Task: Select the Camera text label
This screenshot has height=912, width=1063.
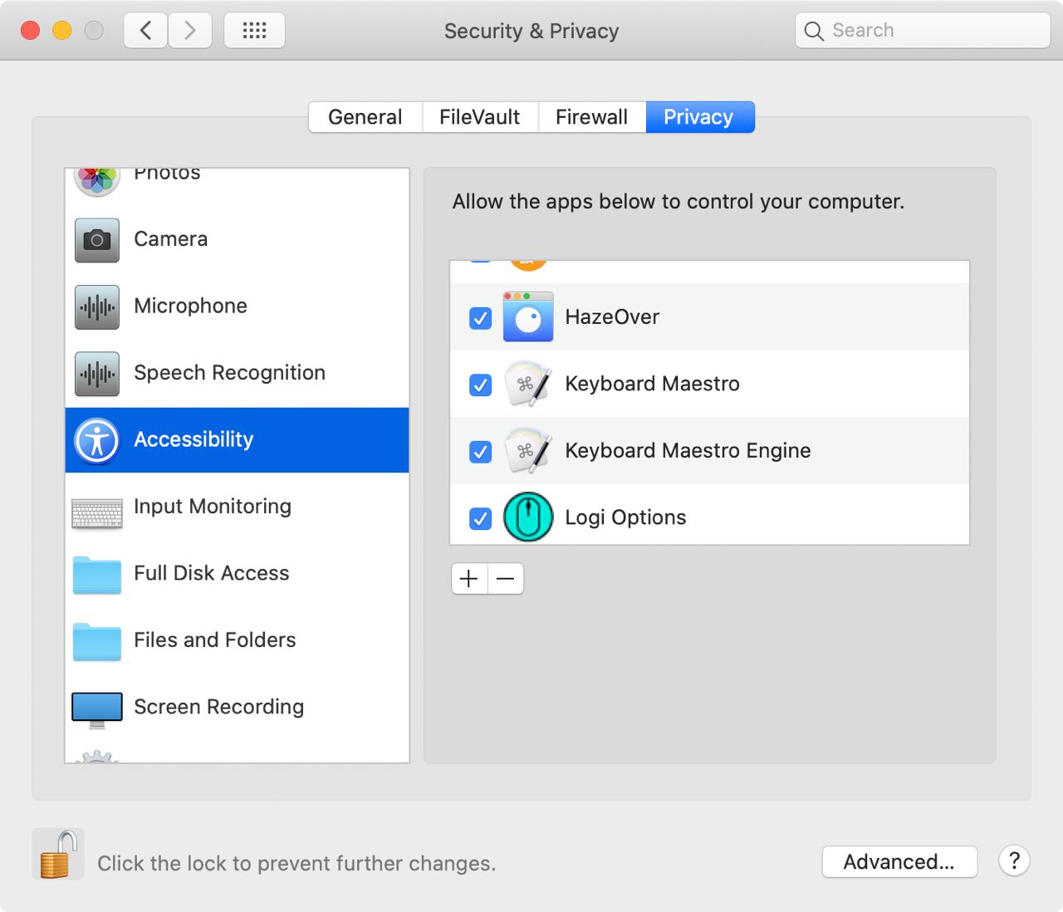Action: pos(171,239)
